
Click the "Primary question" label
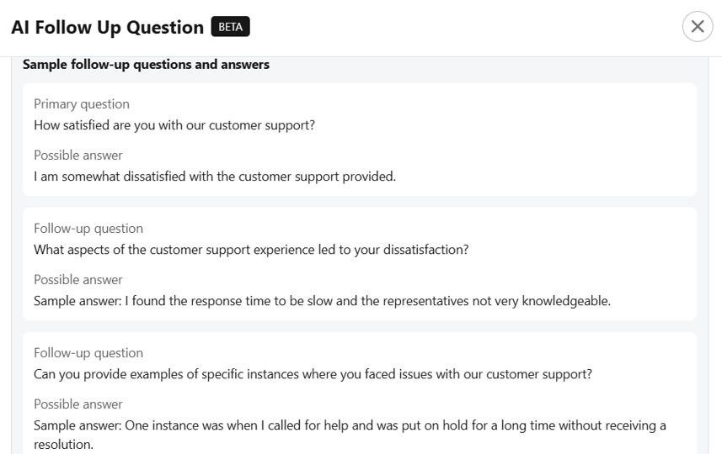click(x=82, y=104)
